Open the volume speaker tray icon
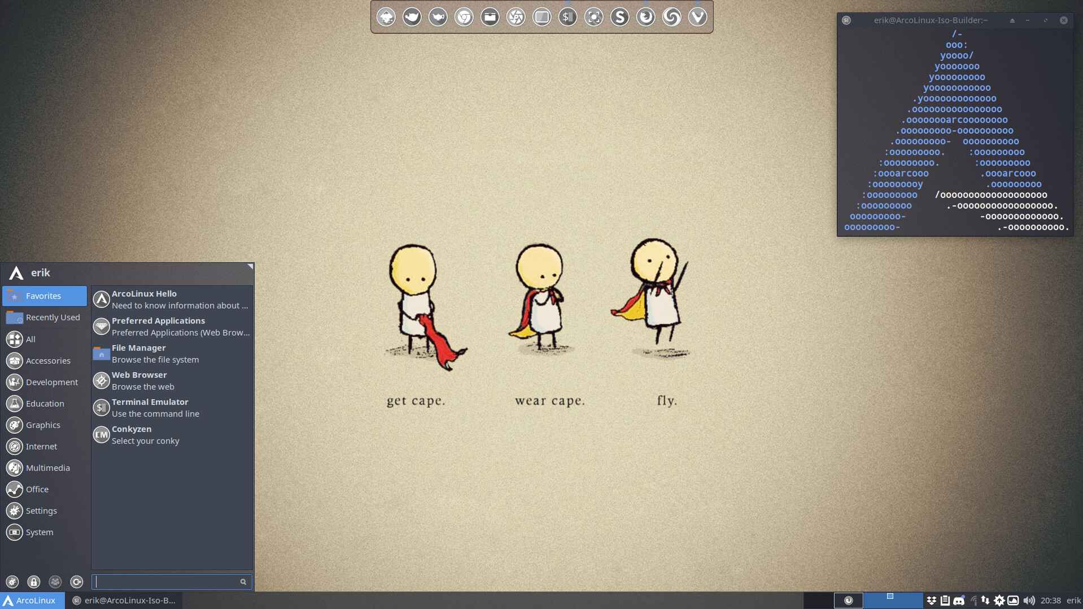 [x=1029, y=601]
